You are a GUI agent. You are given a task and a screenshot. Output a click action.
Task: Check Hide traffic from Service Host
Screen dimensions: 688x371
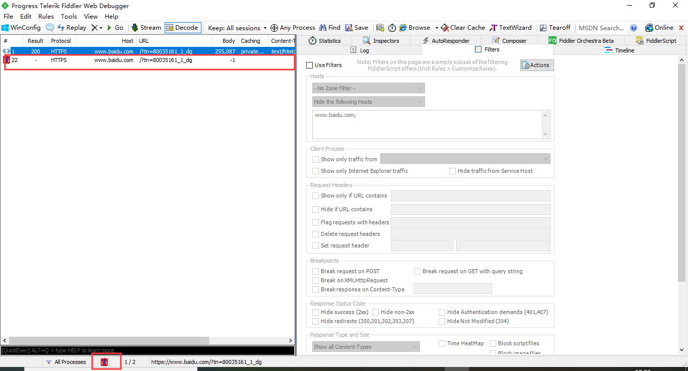tap(452, 171)
